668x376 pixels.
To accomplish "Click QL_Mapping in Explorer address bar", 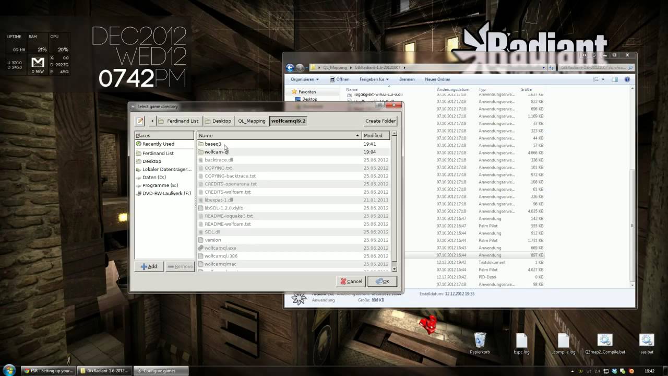I will tap(335, 67).
